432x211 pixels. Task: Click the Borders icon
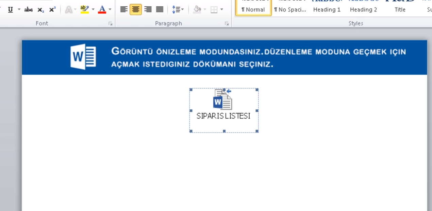214,10
